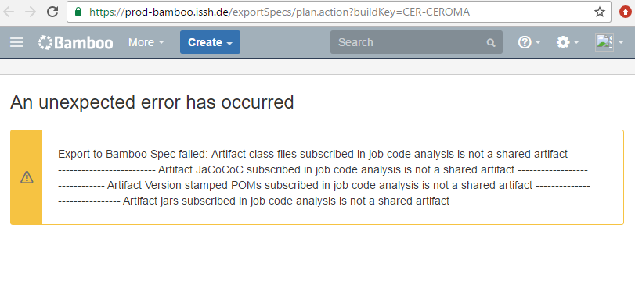Open the hamburger sidebar menu

16,42
